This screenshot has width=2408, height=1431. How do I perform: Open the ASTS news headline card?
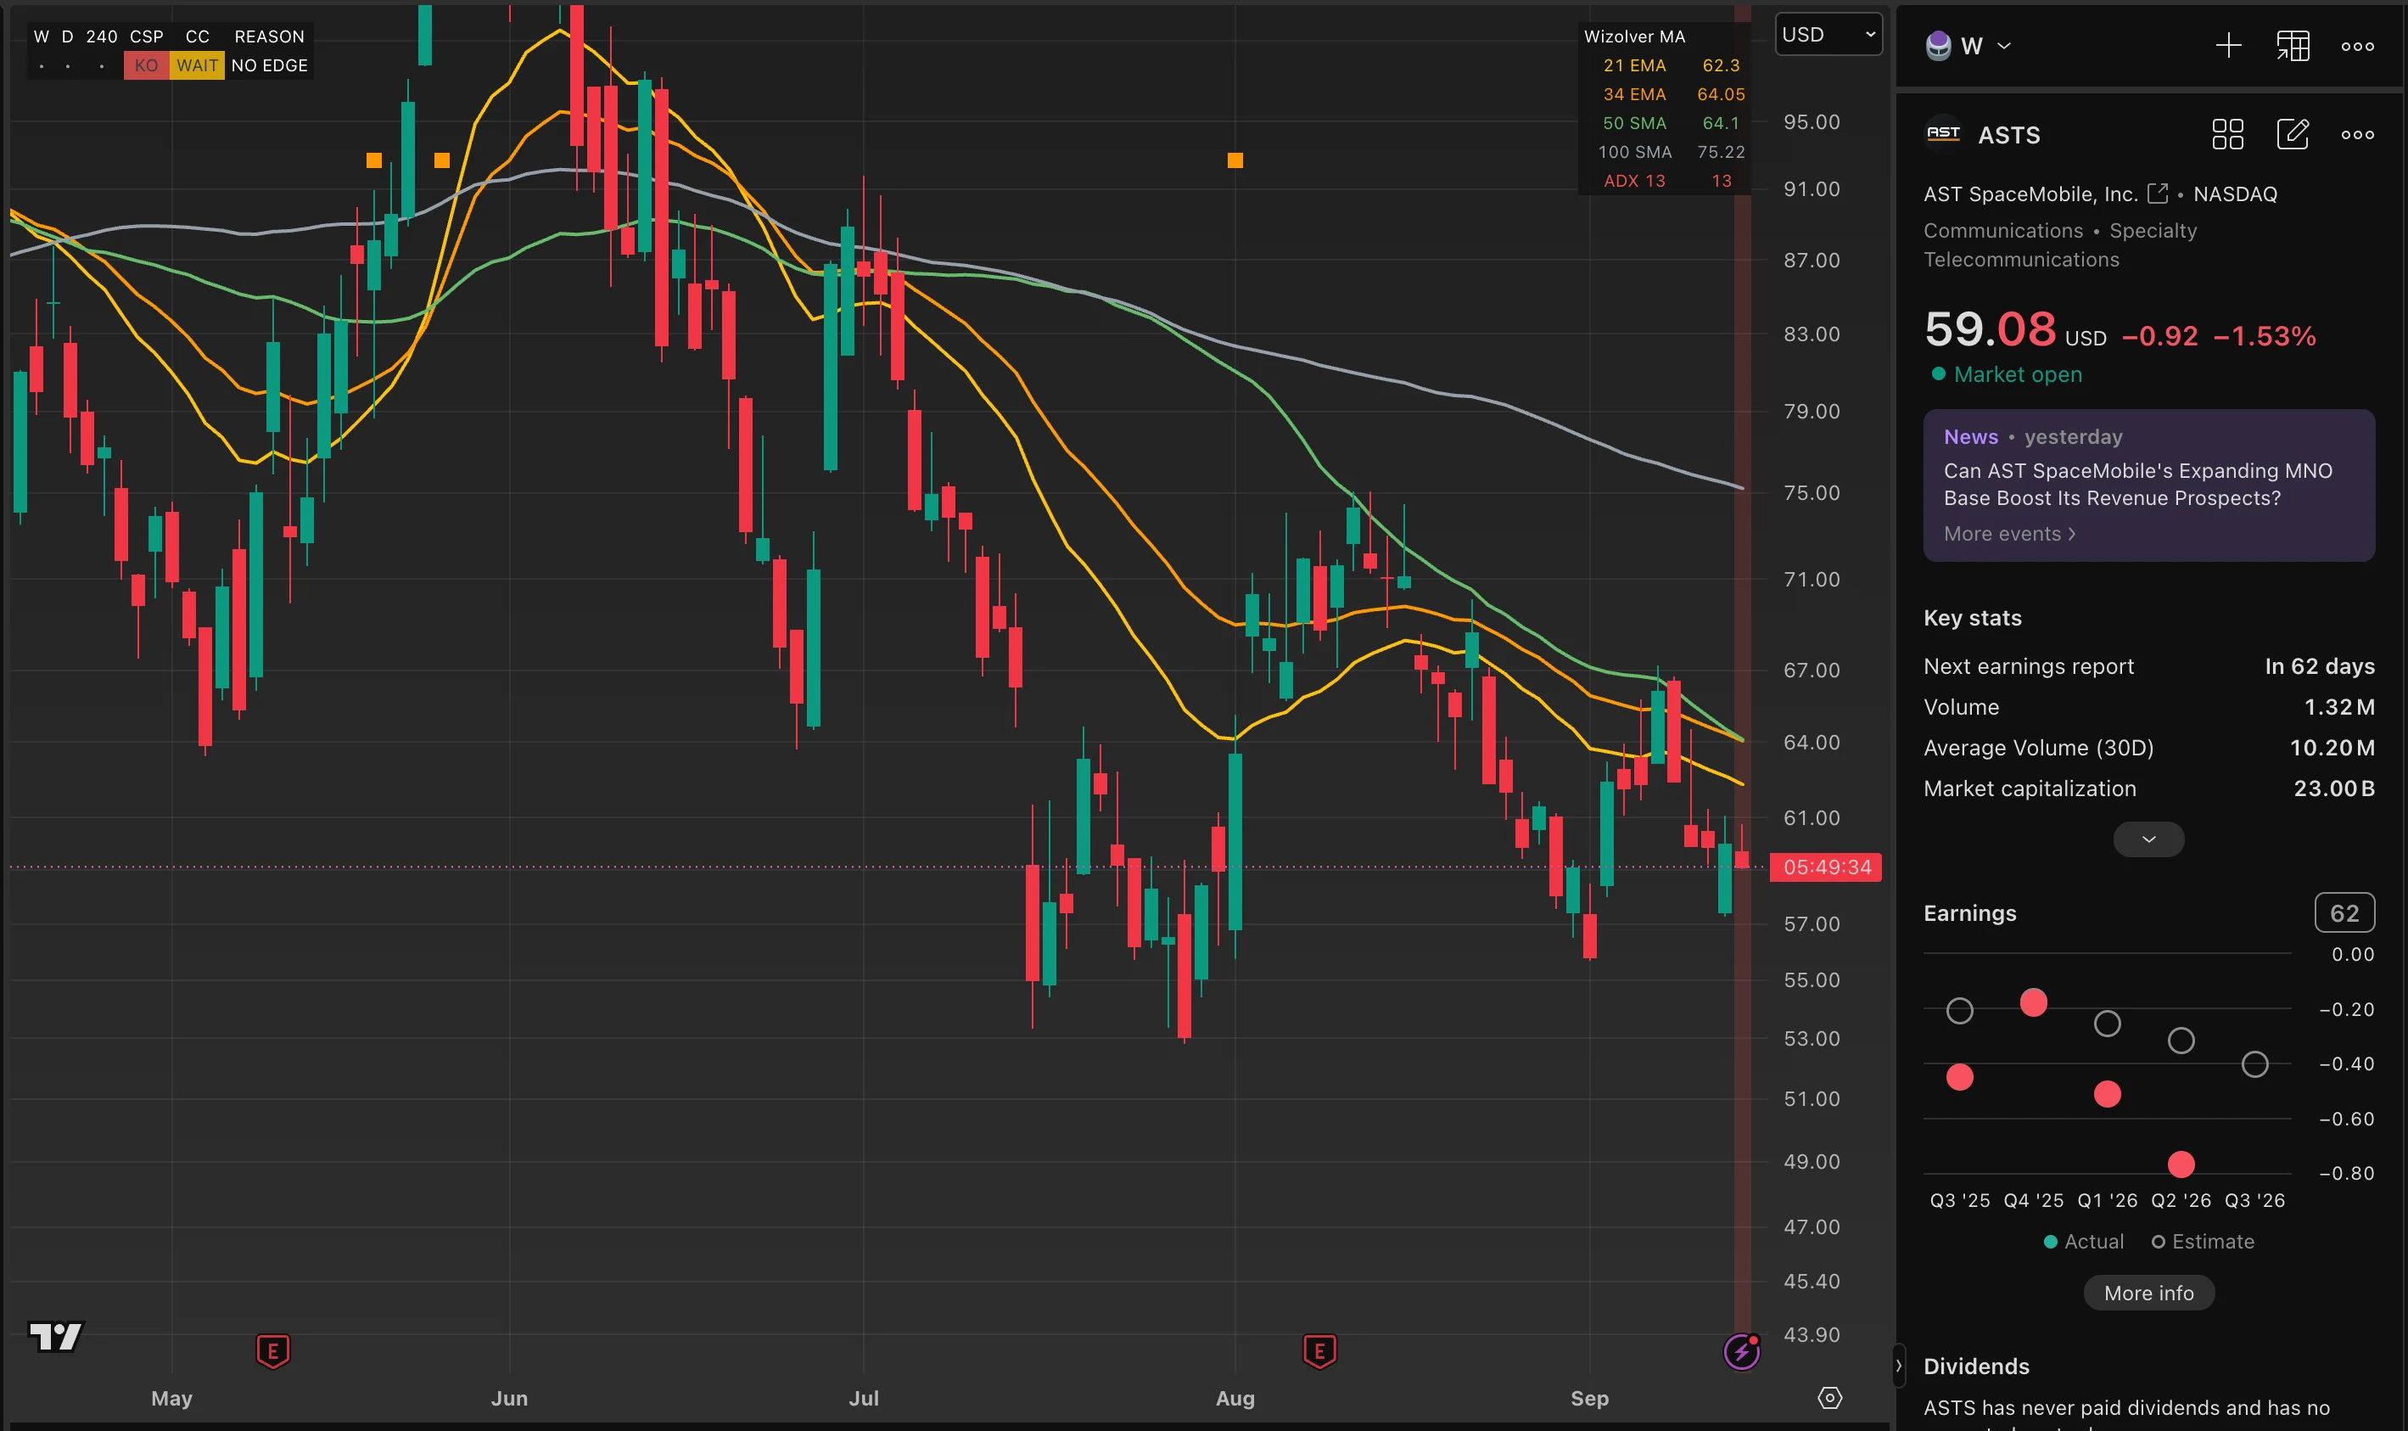2148,485
